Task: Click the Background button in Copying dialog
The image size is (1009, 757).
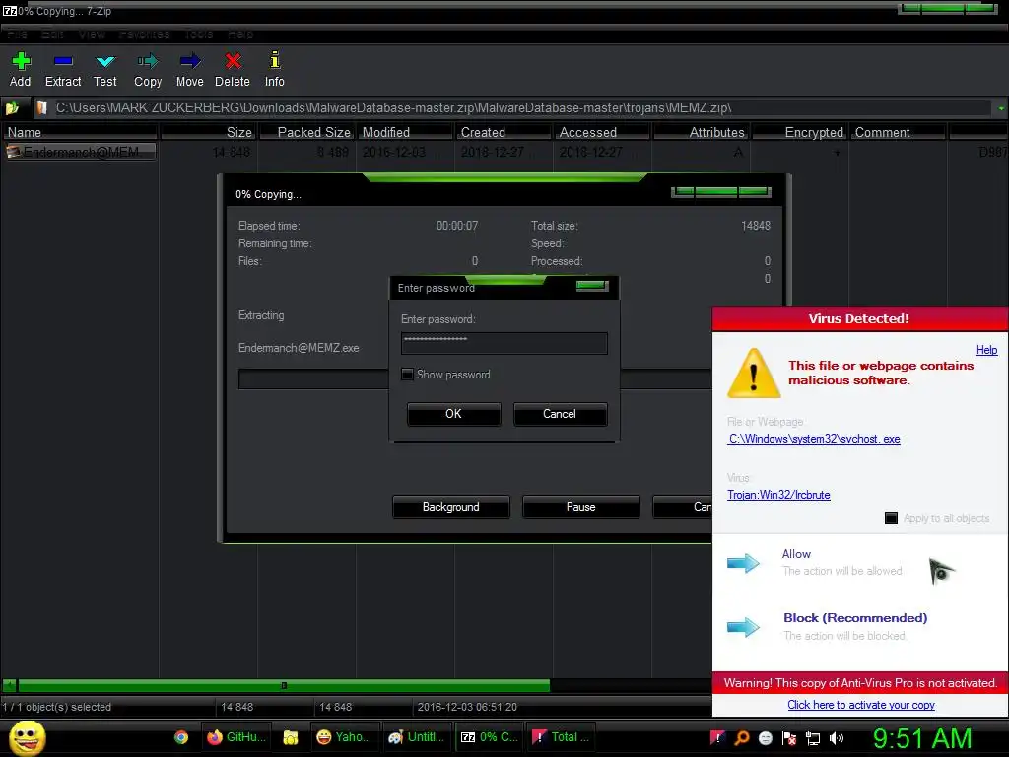Action: point(450,507)
